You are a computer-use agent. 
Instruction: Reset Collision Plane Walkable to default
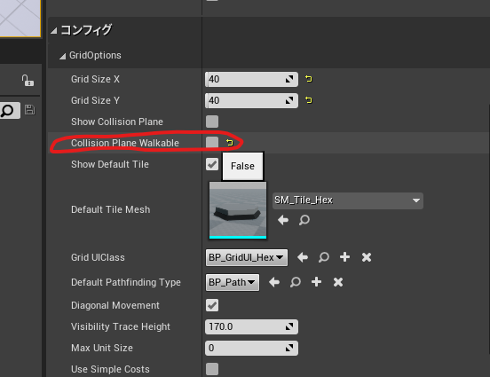point(230,143)
